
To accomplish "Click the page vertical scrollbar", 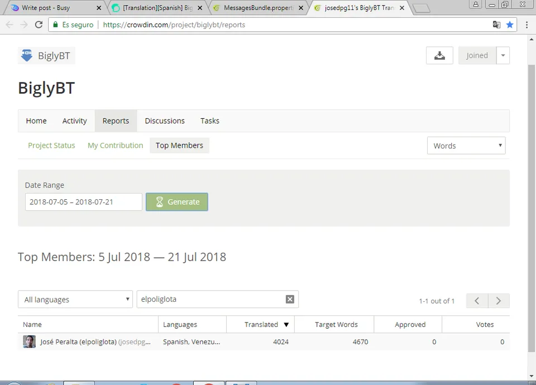I will tap(531, 208).
